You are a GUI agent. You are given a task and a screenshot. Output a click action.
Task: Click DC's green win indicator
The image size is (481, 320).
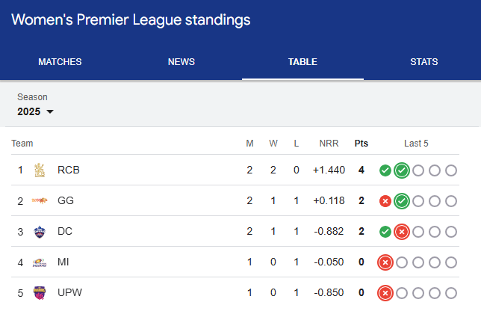pos(385,232)
